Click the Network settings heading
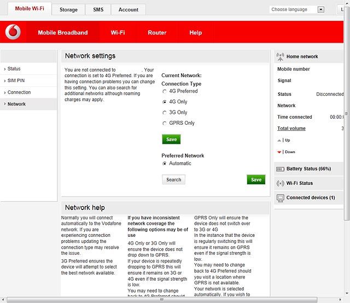This screenshot has height=303, width=350. point(90,56)
